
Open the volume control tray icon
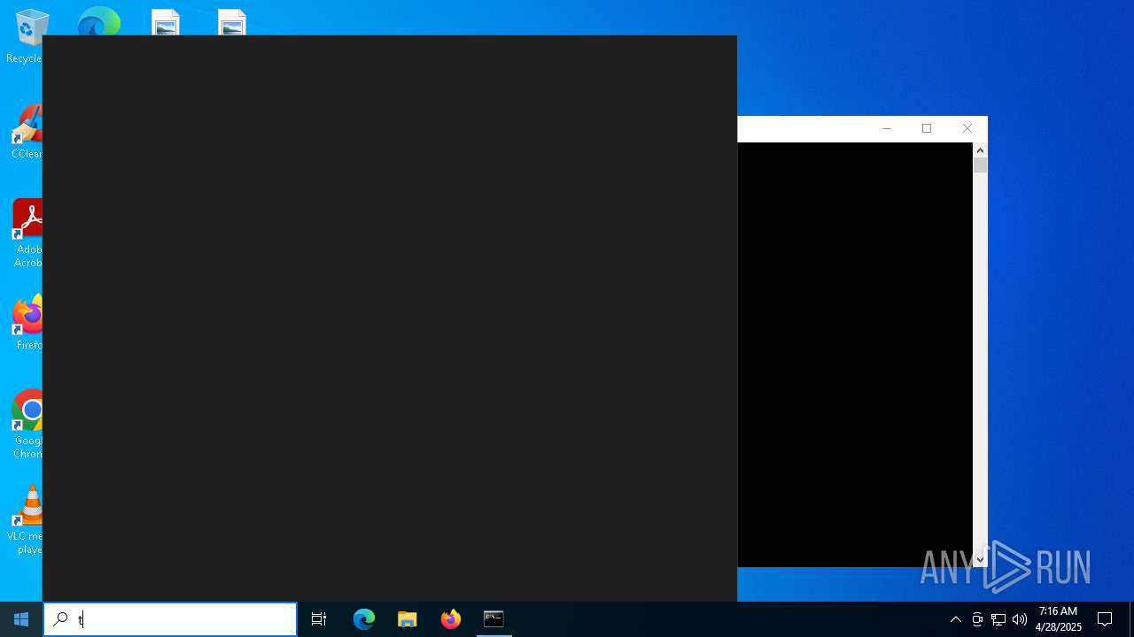coord(1020,619)
